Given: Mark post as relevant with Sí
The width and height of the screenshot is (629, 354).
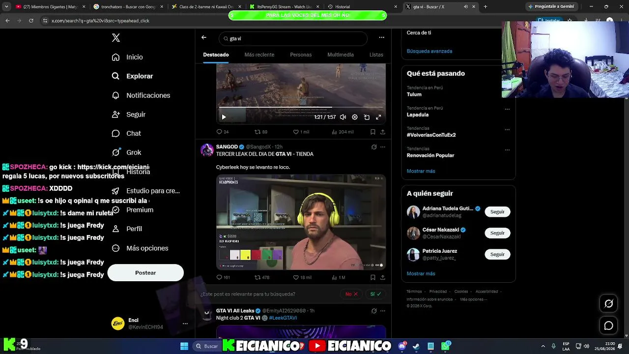Looking at the screenshot, I should 375,294.
